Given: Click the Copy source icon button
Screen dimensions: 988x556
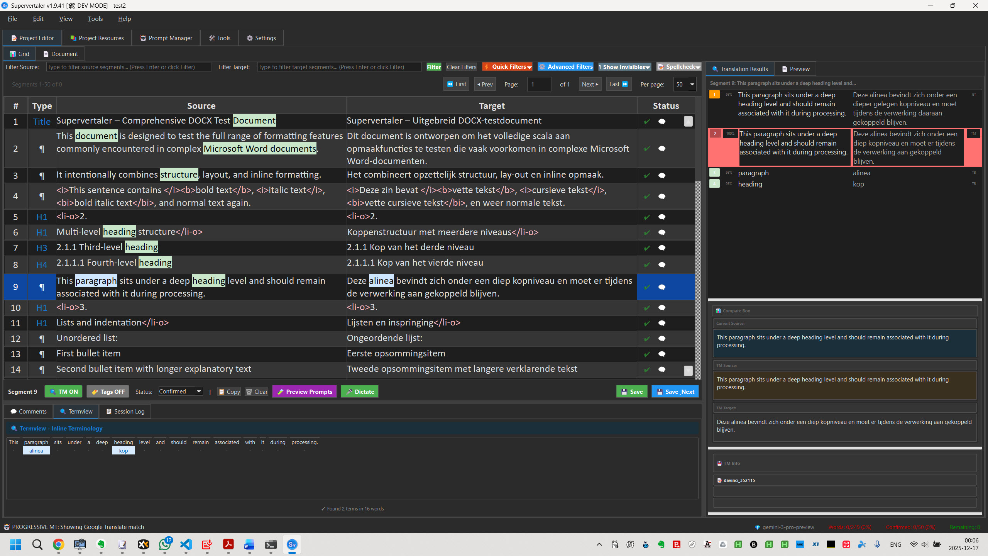Looking at the screenshot, I should click(229, 392).
